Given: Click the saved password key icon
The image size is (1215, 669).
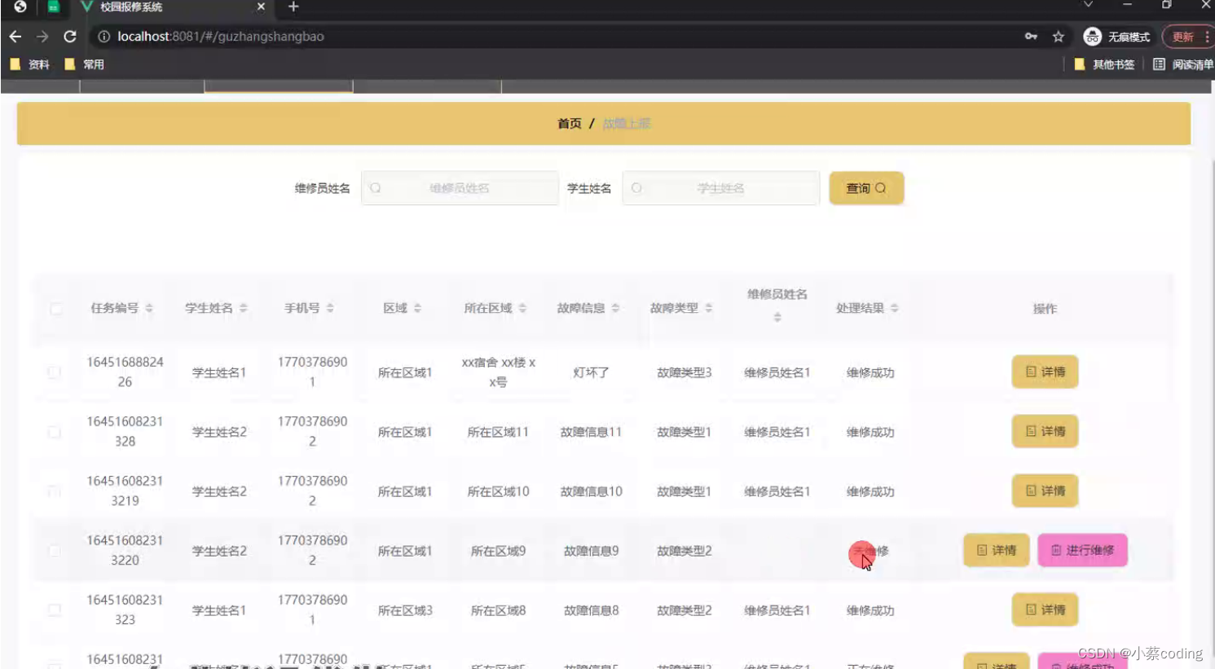Looking at the screenshot, I should pyautogui.click(x=1032, y=36).
